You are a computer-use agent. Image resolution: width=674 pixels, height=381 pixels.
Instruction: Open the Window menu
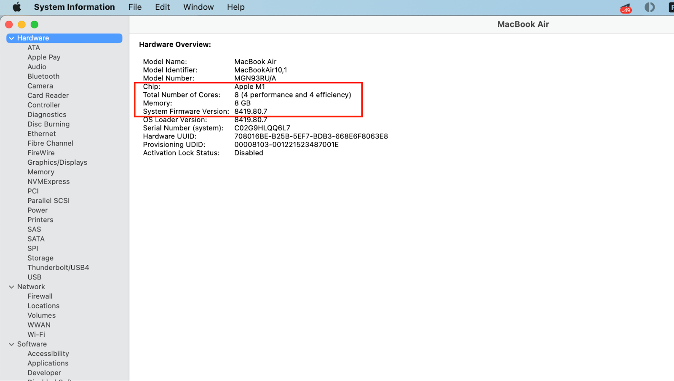coord(198,7)
